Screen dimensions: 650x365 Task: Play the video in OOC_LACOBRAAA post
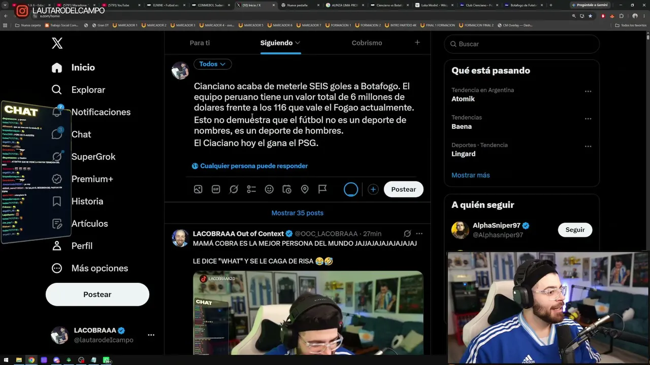coord(308,313)
